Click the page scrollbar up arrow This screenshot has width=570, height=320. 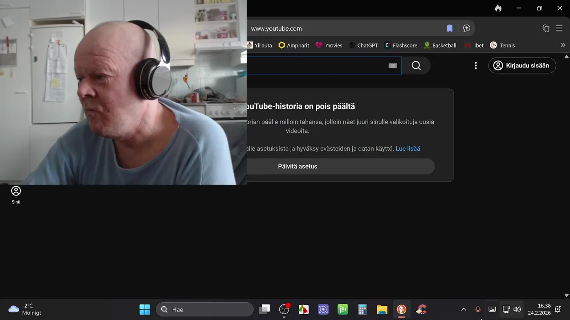pos(566,57)
